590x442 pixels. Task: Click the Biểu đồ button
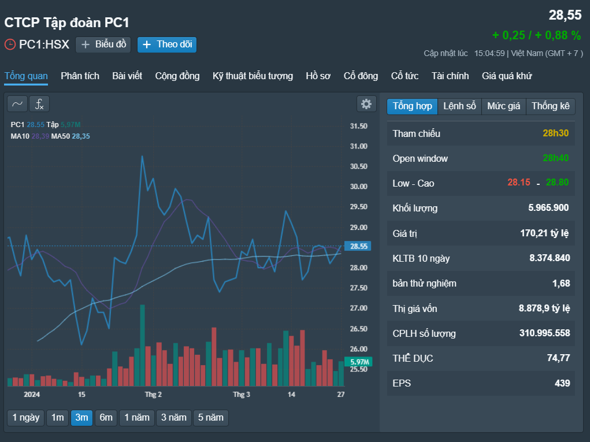[103, 44]
